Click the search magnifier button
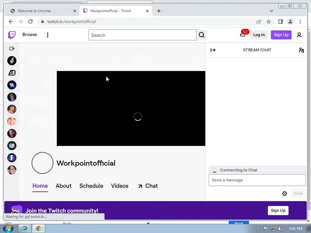311x233 pixels. [202, 35]
